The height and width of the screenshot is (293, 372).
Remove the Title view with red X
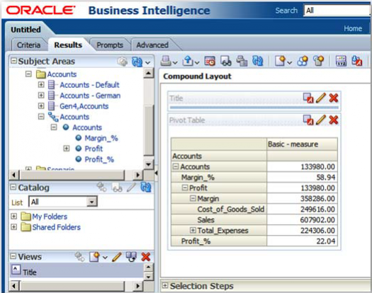[334, 98]
